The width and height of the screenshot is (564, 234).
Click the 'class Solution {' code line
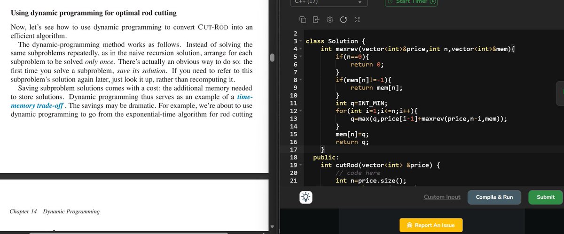(x=336, y=41)
